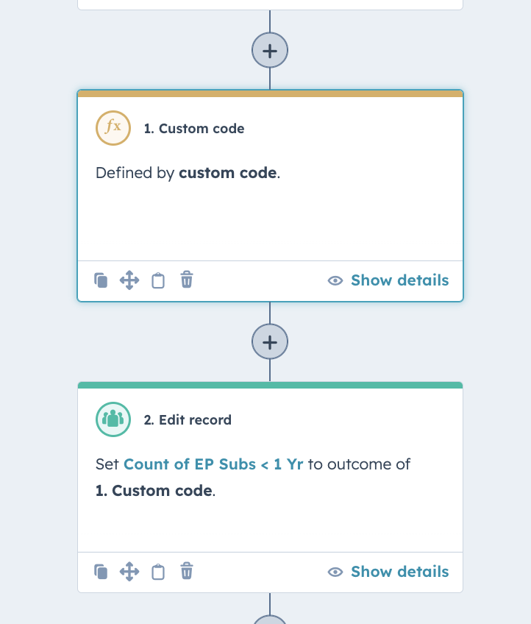Click the clipboard icon on Edit record card
The height and width of the screenshot is (624, 531).
pyautogui.click(x=157, y=572)
